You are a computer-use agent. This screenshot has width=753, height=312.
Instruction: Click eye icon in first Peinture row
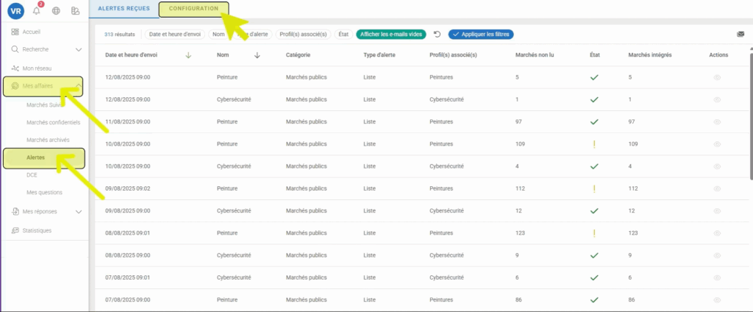(717, 77)
